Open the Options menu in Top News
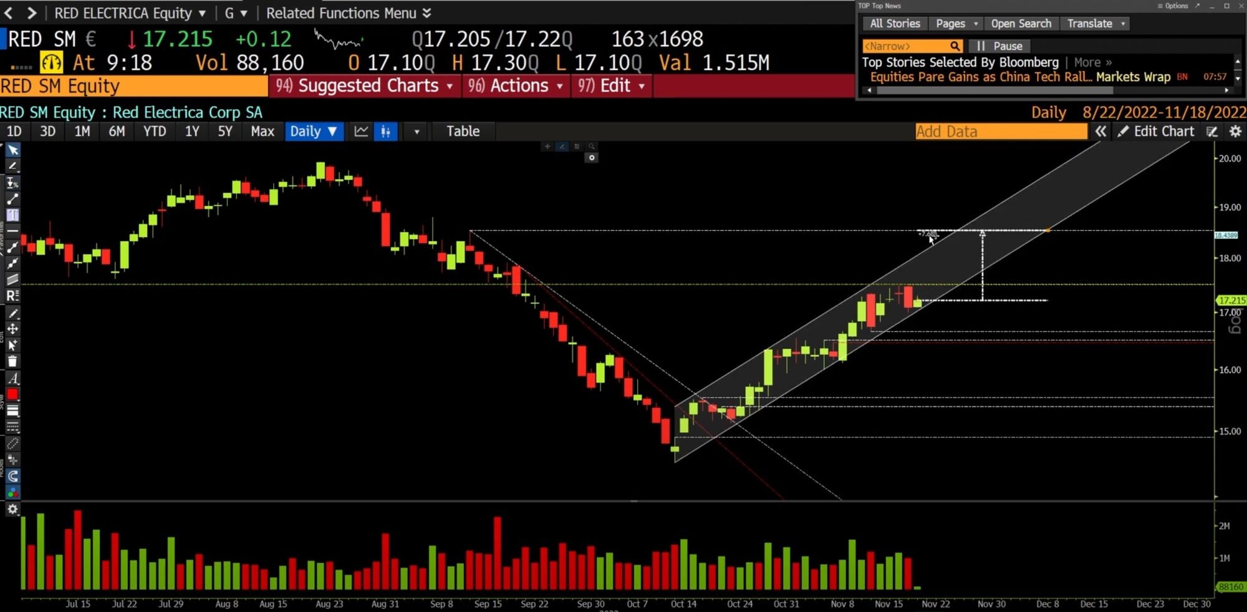The width and height of the screenshot is (1247, 612). 1173,6
